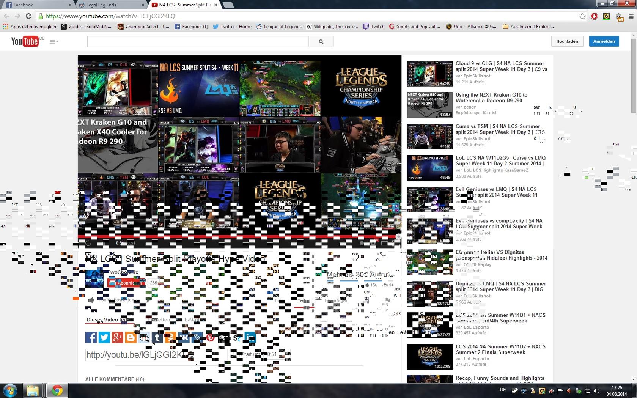Share video via Google+ icon

(118, 337)
